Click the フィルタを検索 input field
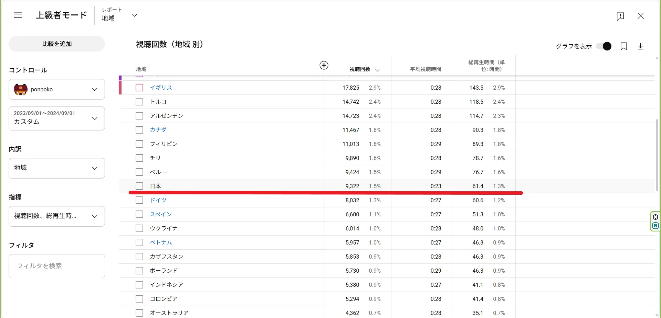Image resolution: width=661 pixels, height=318 pixels. click(57, 266)
